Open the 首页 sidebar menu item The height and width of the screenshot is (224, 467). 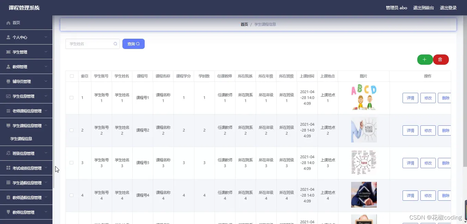(26, 23)
